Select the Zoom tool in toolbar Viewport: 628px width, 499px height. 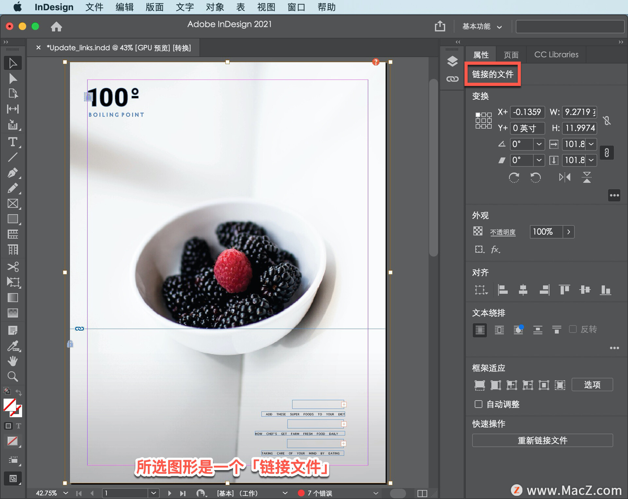point(12,376)
